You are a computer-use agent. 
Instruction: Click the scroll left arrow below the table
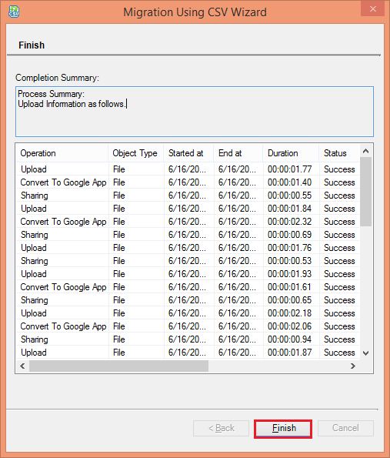[x=22, y=366]
